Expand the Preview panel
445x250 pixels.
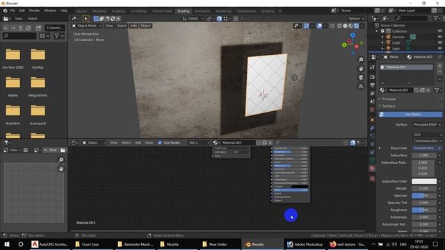[389, 99]
